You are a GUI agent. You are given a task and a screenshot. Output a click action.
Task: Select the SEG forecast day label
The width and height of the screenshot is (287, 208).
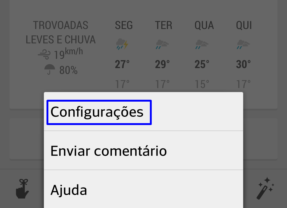pos(124,25)
